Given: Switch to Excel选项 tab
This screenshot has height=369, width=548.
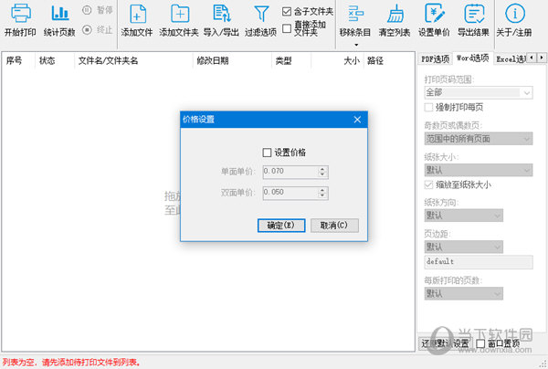Looking at the screenshot, I should pyautogui.click(x=511, y=58).
